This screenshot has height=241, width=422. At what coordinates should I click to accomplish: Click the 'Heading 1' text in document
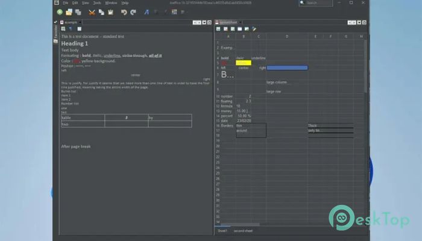coord(75,43)
